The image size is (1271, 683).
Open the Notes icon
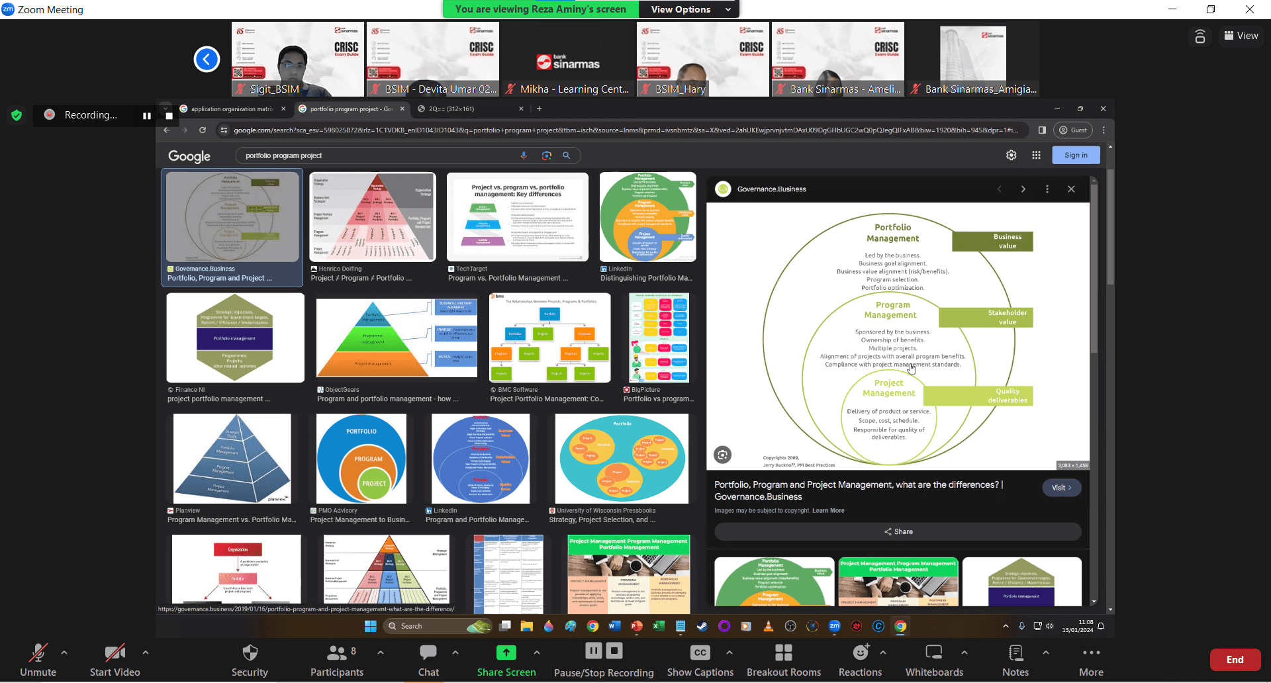[x=1015, y=653]
